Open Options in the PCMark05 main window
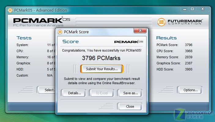215x122 pixels. pyautogui.click(x=191, y=90)
